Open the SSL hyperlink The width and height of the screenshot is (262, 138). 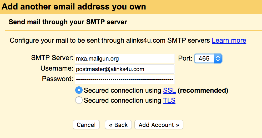(x=169, y=91)
